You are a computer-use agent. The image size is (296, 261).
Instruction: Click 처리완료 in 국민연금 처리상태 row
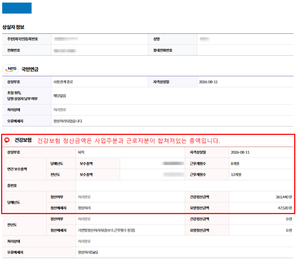click(x=60, y=110)
